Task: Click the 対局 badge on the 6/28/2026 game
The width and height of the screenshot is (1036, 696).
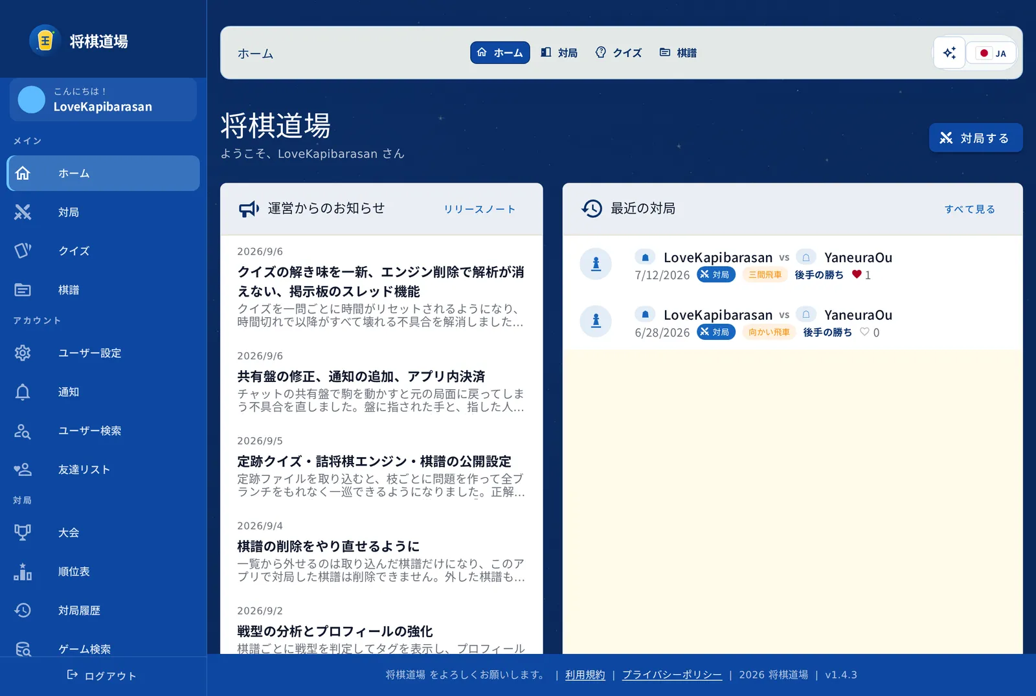Action: pyautogui.click(x=716, y=332)
